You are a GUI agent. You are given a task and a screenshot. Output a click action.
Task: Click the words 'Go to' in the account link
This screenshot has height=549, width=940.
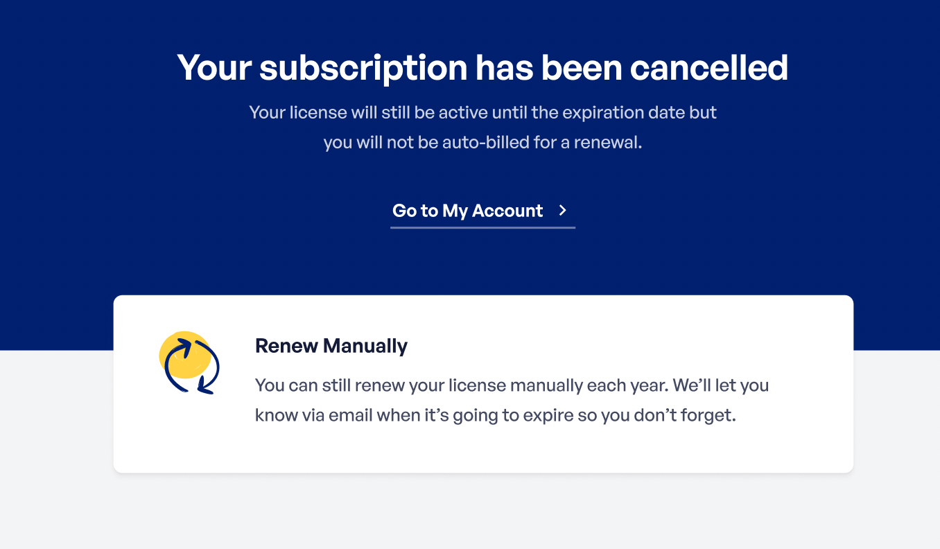point(415,211)
